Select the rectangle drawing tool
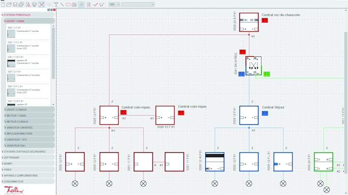The height and width of the screenshot is (195, 348). [x=68, y=4]
